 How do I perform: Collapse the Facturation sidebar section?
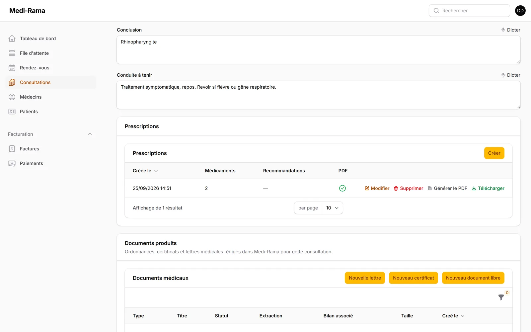(90, 134)
